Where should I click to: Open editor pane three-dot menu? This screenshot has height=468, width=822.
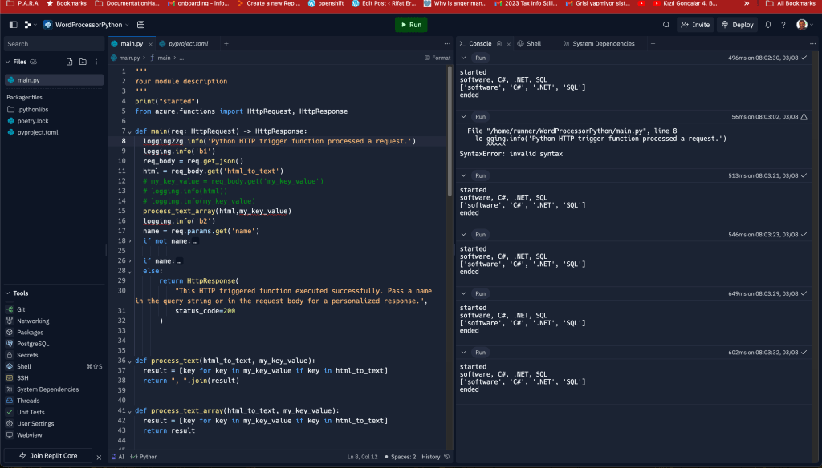pos(447,44)
